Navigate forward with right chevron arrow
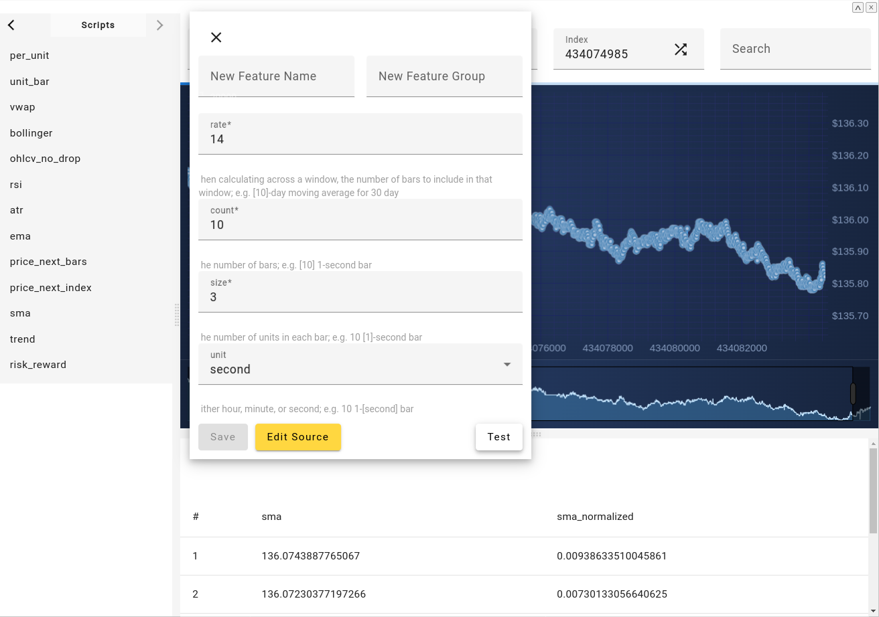 click(x=159, y=25)
